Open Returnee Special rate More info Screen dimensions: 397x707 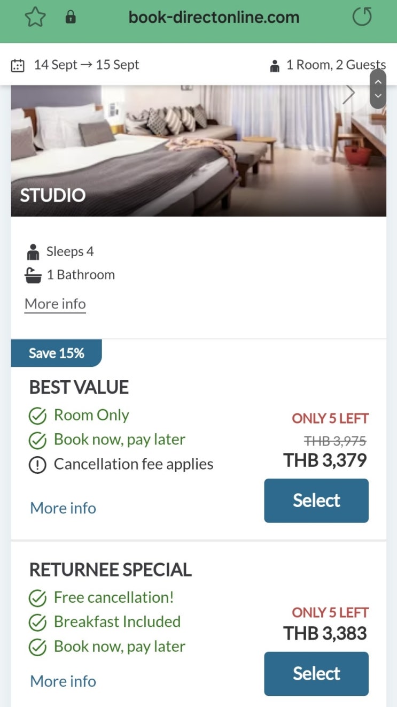(63, 681)
